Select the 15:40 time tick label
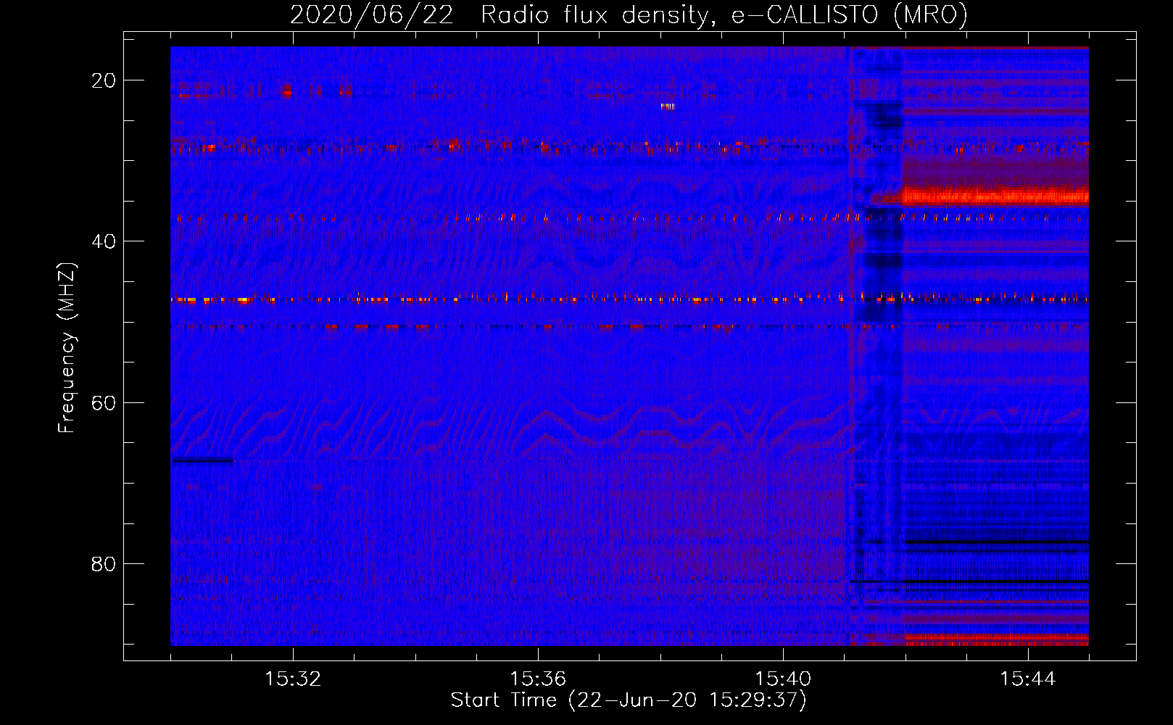The image size is (1173, 725). tap(783, 679)
